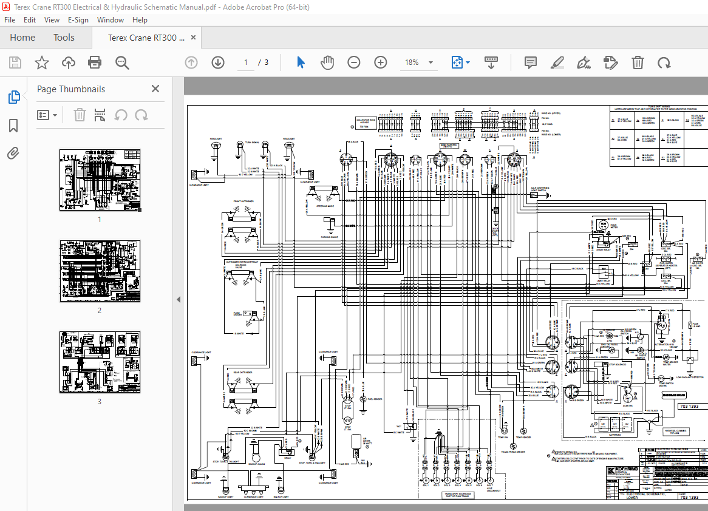
Task: Click the Stamp edit tool icon
Action: coord(610,63)
